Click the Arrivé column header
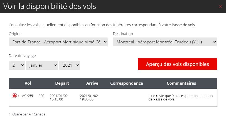The height and width of the screenshot is (120, 226). point(92,83)
